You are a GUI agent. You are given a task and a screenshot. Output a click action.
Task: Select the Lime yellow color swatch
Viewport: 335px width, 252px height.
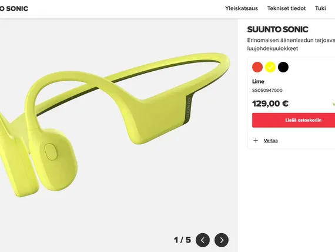[x=270, y=67]
